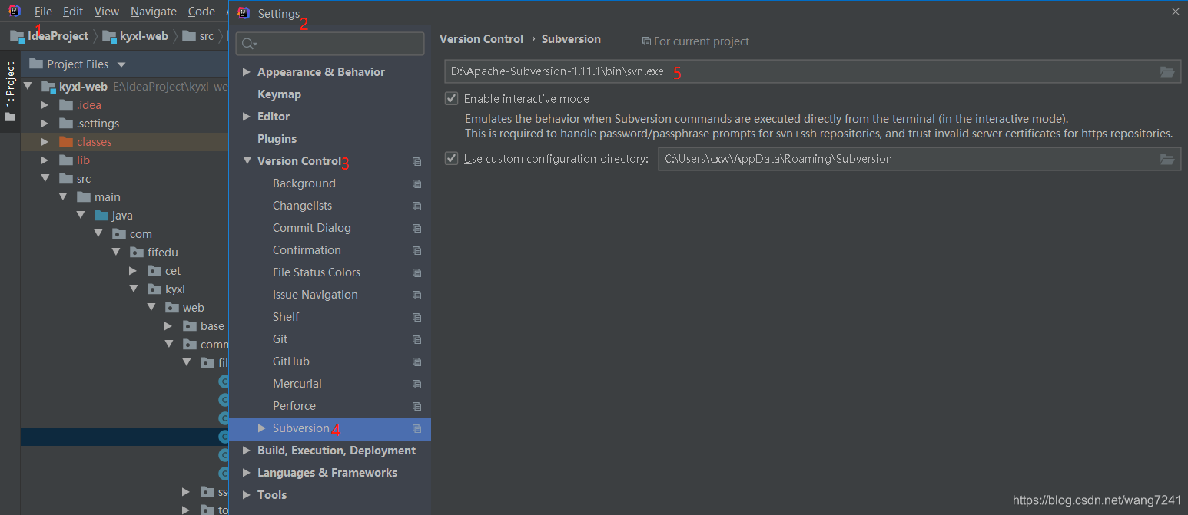Select the .settings folder in tree

[x=98, y=124]
